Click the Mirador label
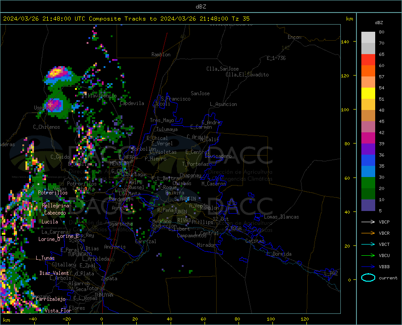The image size is (402, 325). (206, 245)
